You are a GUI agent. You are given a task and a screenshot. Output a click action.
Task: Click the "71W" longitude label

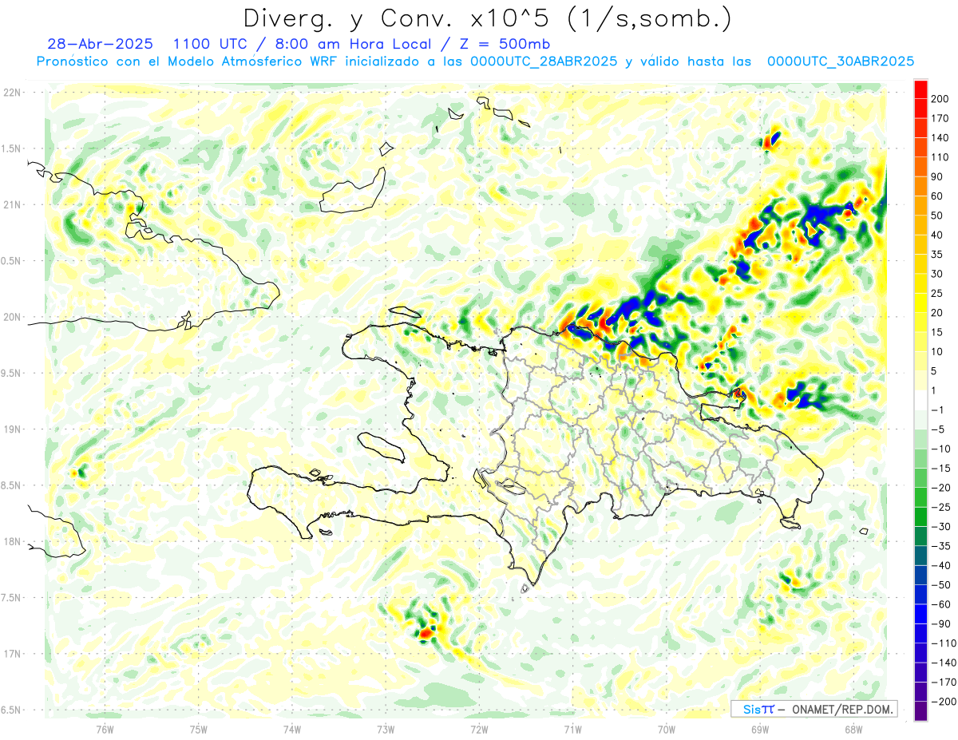[x=572, y=729]
